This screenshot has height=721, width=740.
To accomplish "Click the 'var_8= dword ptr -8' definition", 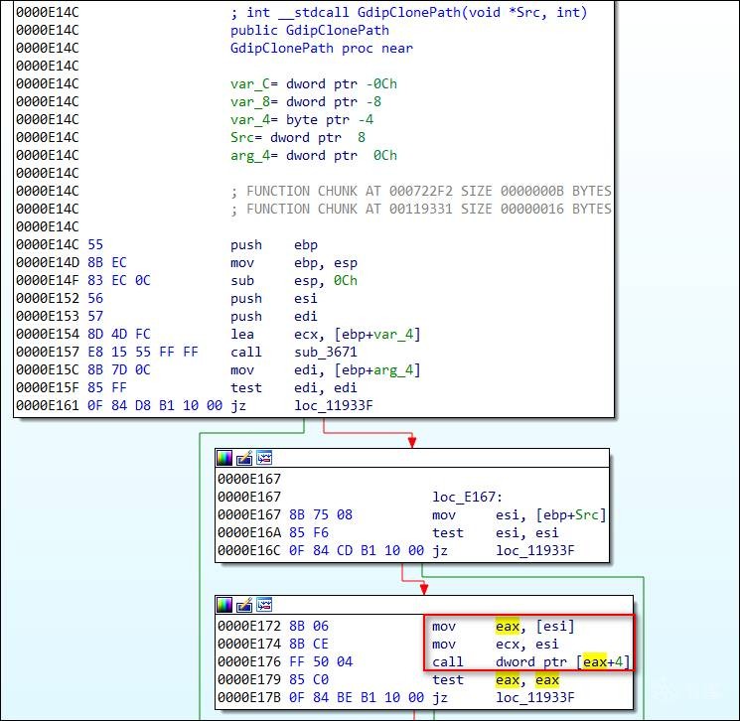I will coord(306,102).
